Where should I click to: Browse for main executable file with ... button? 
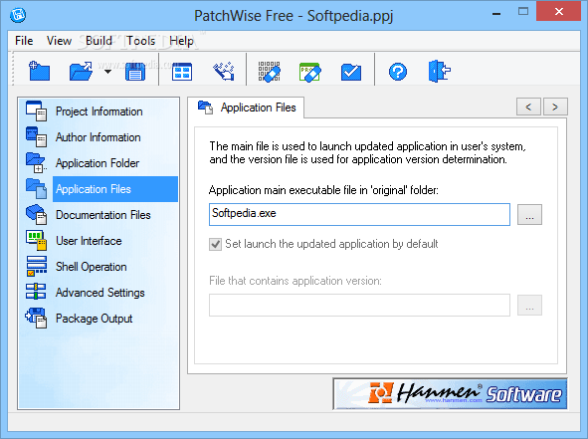(x=529, y=215)
